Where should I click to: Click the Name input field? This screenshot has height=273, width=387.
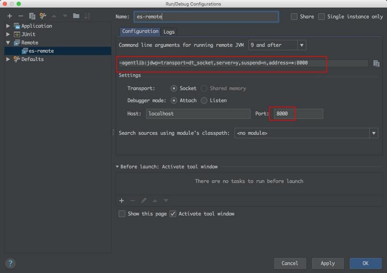(x=207, y=17)
